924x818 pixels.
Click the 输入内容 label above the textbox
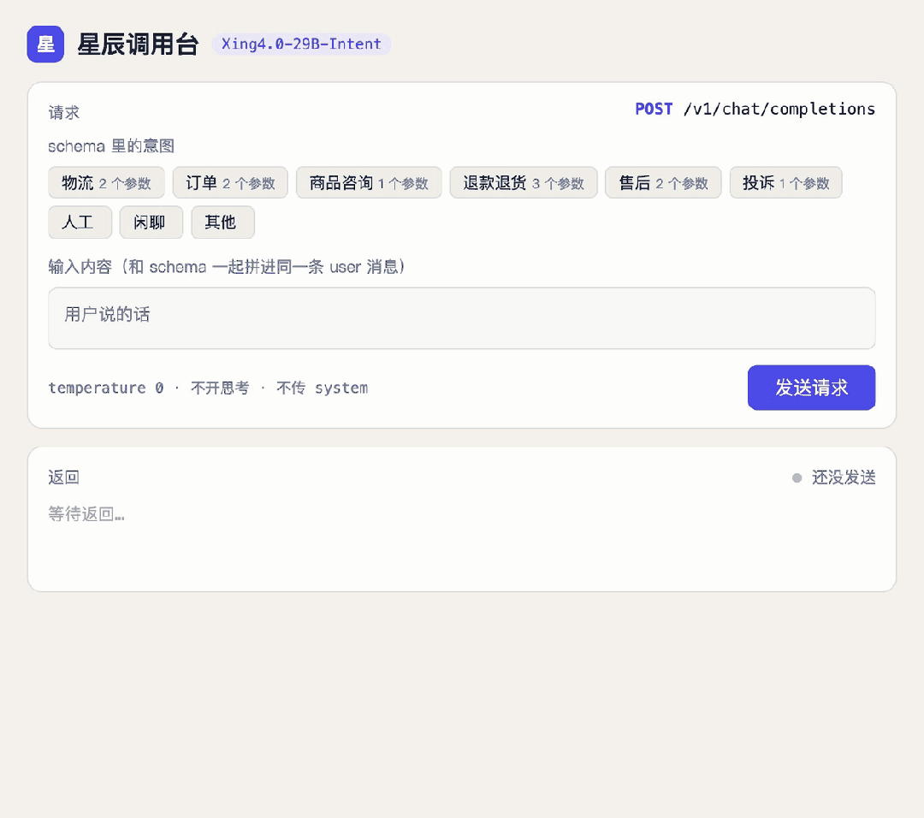(228, 267)
